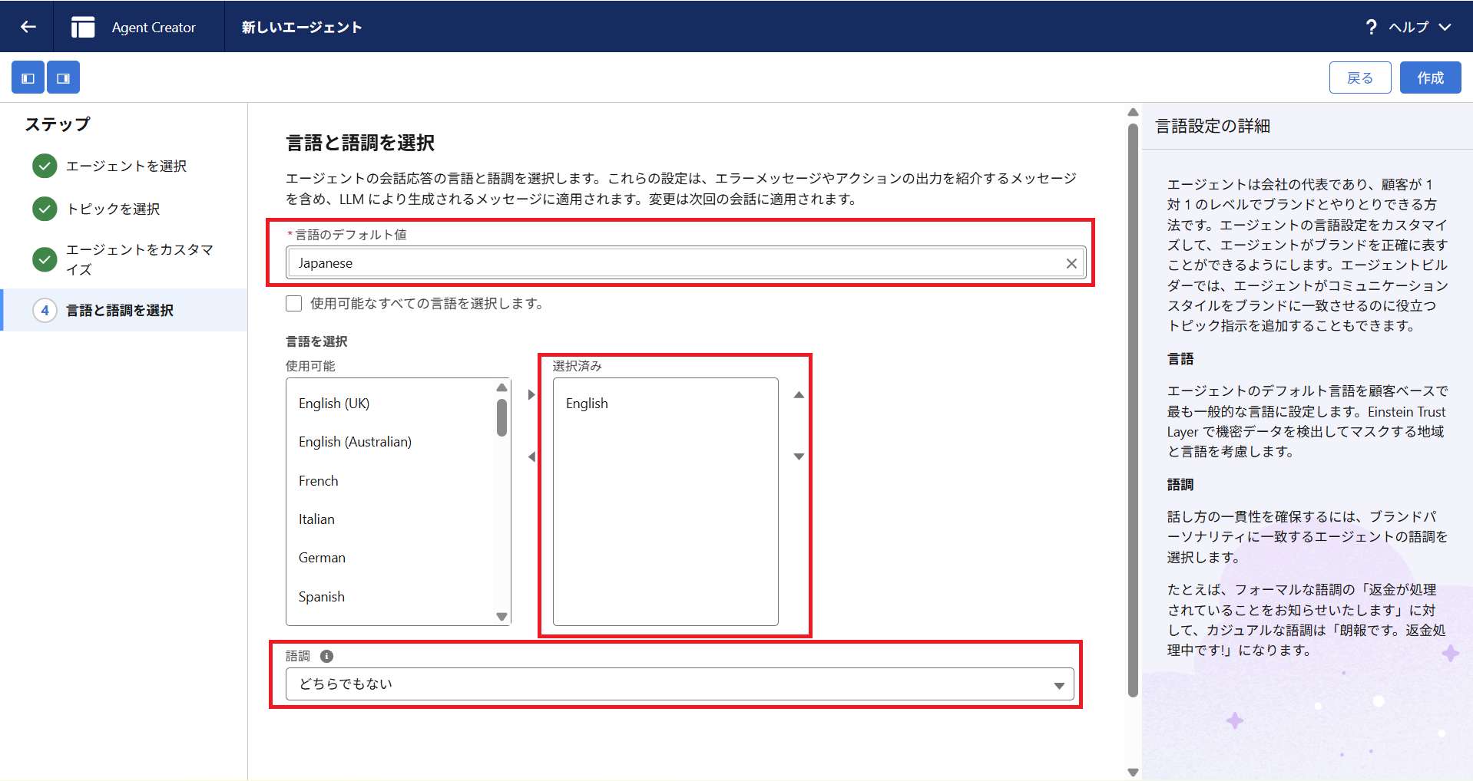Click the Agent Creator app icon
This screenshot has width=1473, height=781.
coord(83,27)
